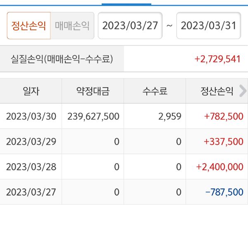Open end date field 2023/03/31

(208, 26)
